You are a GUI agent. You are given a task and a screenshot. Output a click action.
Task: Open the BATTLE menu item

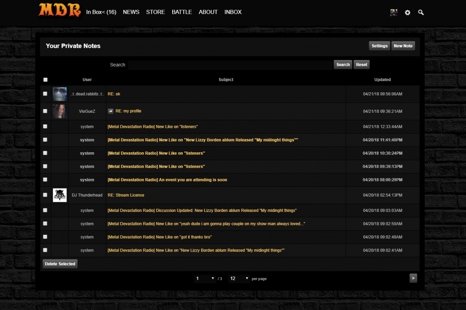pyautogui.click(x=182, y=12)
